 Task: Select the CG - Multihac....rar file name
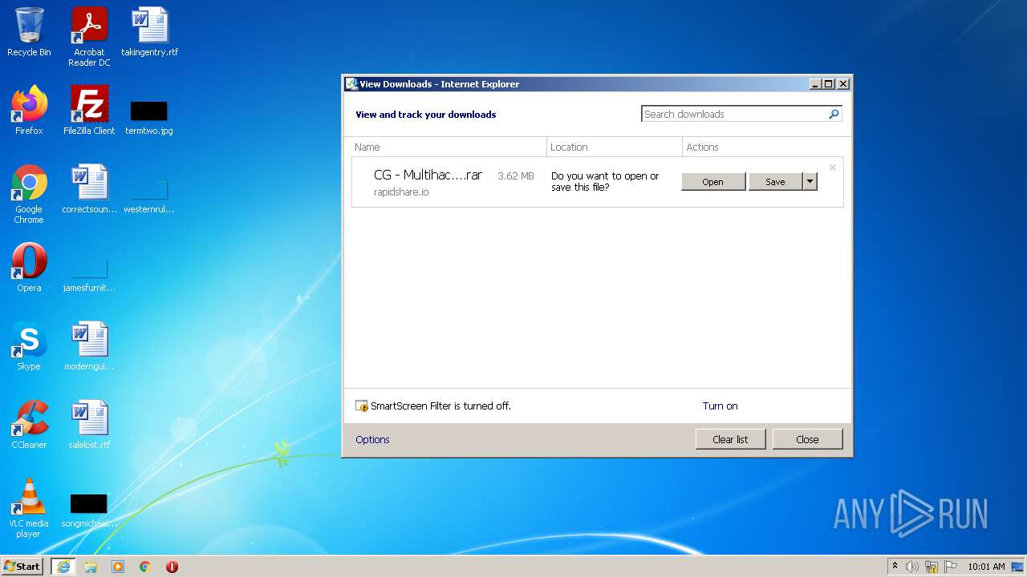[x=428, y=176]
